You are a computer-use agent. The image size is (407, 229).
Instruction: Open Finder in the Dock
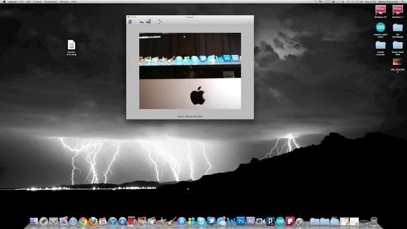coord(34,221)
